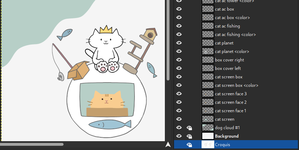Click the dog cloud #1 layer thumbnail
Screen dimensions: 299x150
[208, 128]
